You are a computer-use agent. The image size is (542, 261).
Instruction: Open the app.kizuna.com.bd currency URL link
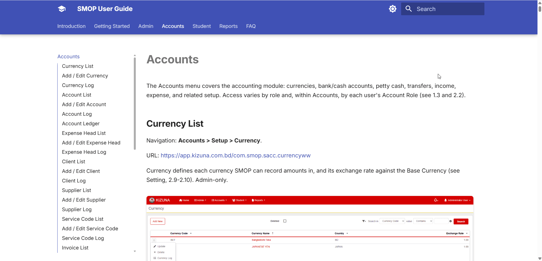235,155
